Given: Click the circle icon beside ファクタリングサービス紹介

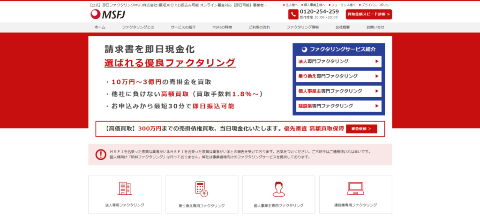Looking at the screenshot, I should (304, 49).
